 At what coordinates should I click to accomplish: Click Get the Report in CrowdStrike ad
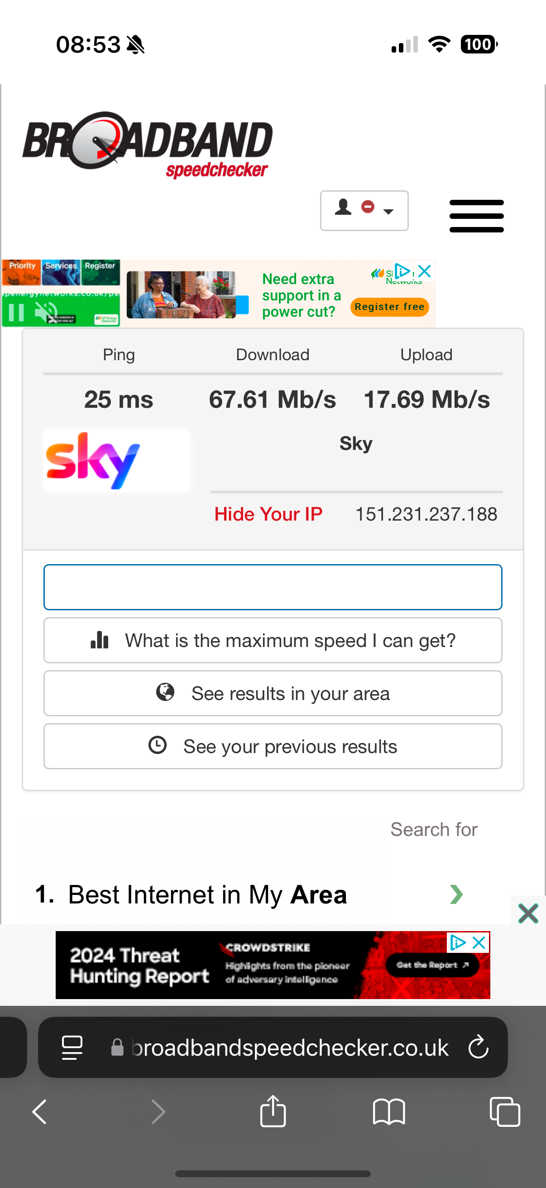(x=432, y=965)
